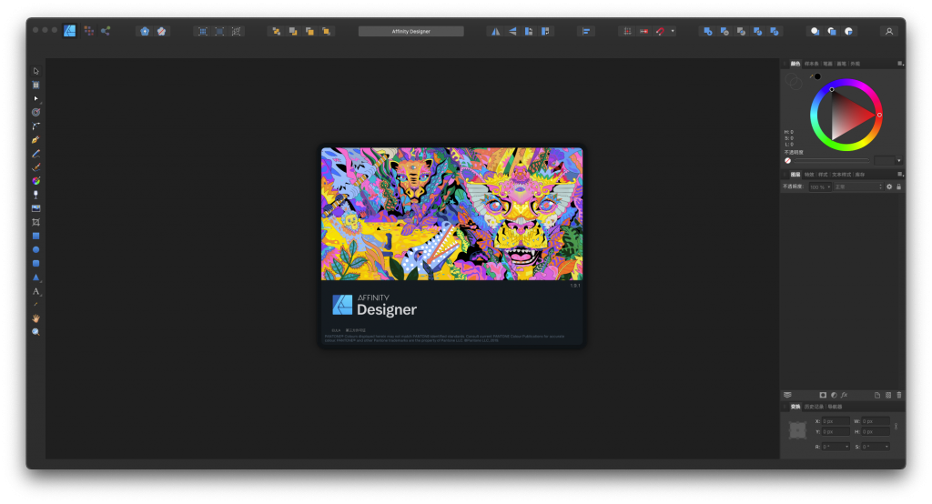Screen dimensions: 932x504
Task: Click the Delete Layer trash button
Action: (898, 395)
